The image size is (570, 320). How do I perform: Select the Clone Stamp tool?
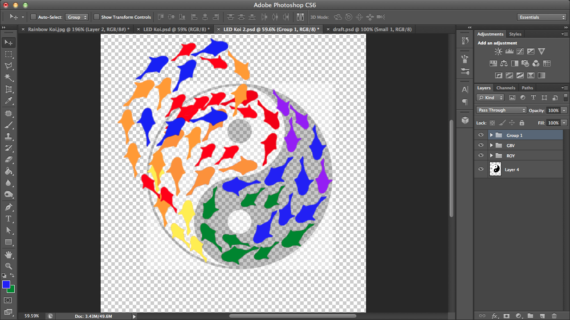8,137
